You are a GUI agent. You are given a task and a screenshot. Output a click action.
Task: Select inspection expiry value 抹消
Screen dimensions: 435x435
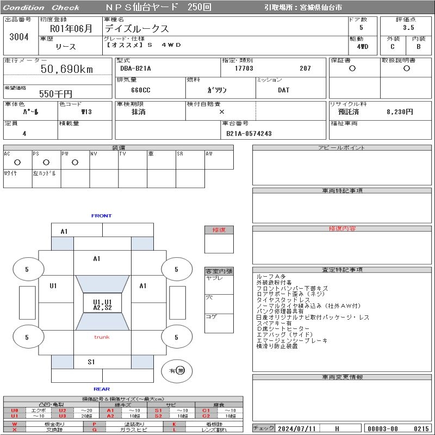click(138, 112)
